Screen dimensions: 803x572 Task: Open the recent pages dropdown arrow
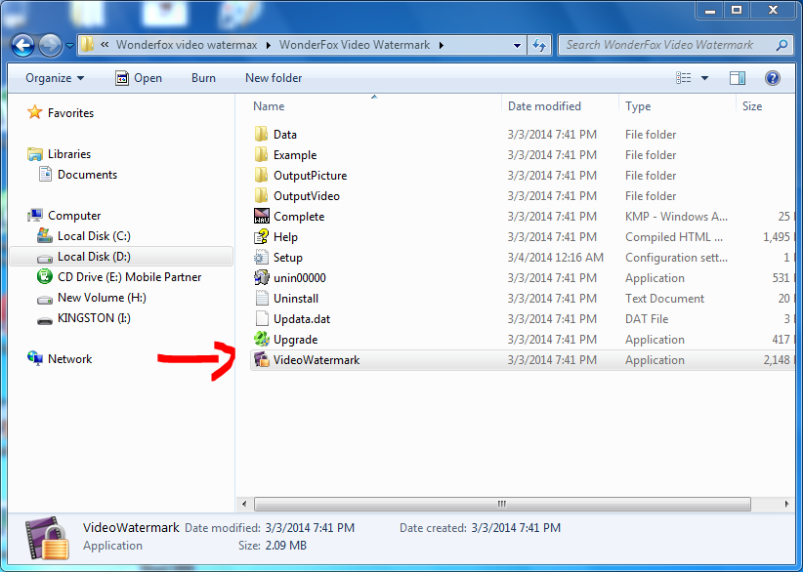pyautogui.click(x=69, y=46)
